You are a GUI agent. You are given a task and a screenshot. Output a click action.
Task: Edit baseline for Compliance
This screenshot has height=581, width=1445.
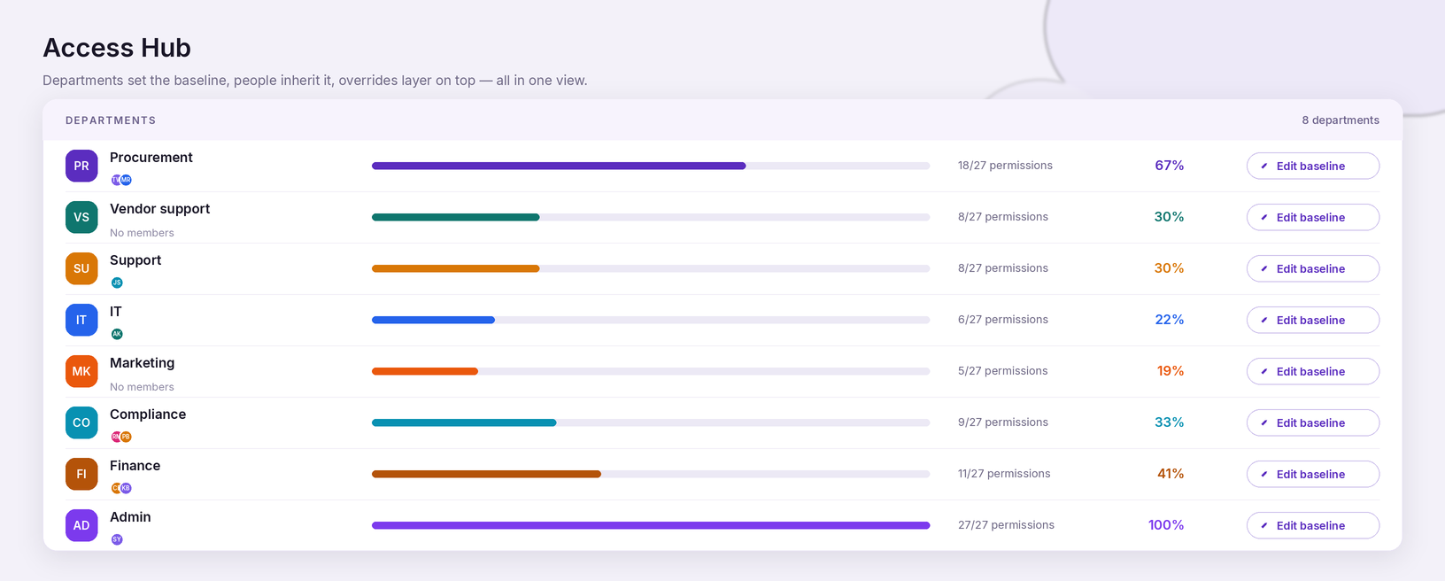click(x=1313, y=422)
